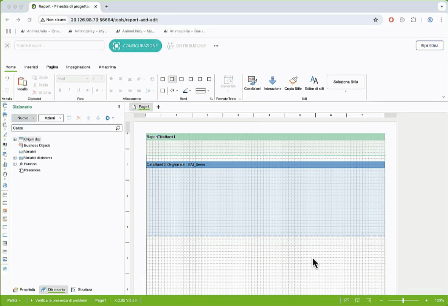This screenshot has height=306, width=448.
Task: Open the font size combo box
Action: [98, 79]
